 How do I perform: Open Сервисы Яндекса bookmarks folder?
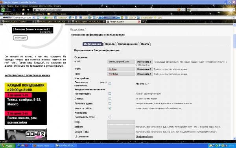(x=57, y=14)
